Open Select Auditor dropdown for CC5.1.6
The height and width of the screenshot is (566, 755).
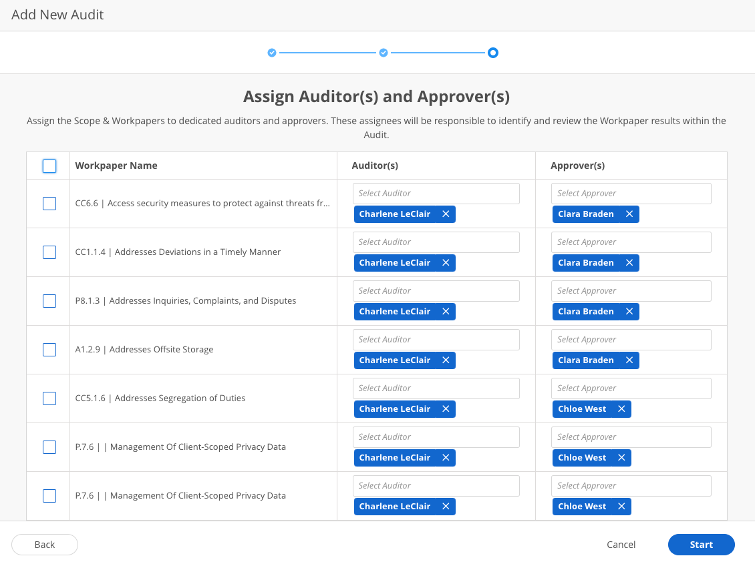tap(436, 388)
